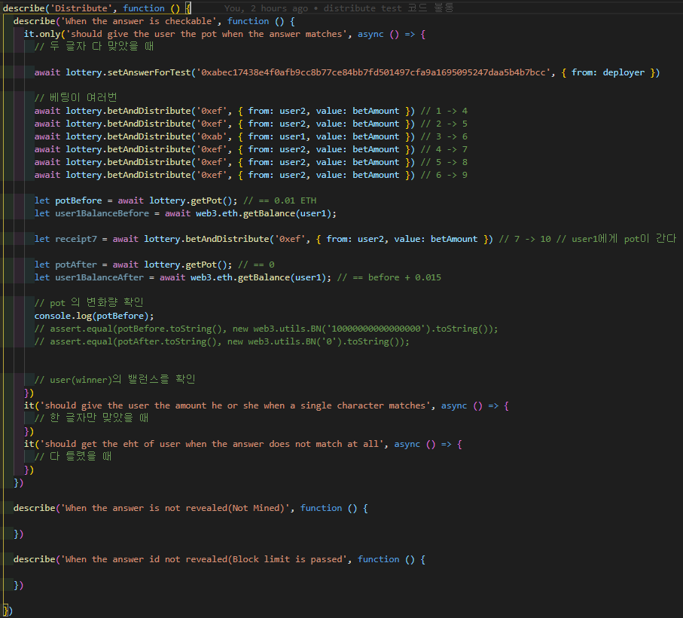
Task: Click variable 'user1BalanceBefore'
Action: pyautogui.click(x=102, y=213)
